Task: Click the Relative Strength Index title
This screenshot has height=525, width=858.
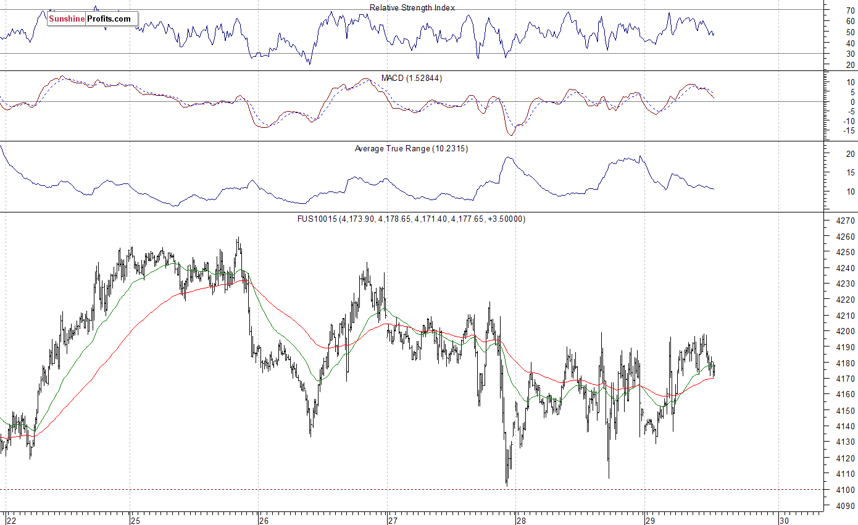Action: click(x=412, y=7)
